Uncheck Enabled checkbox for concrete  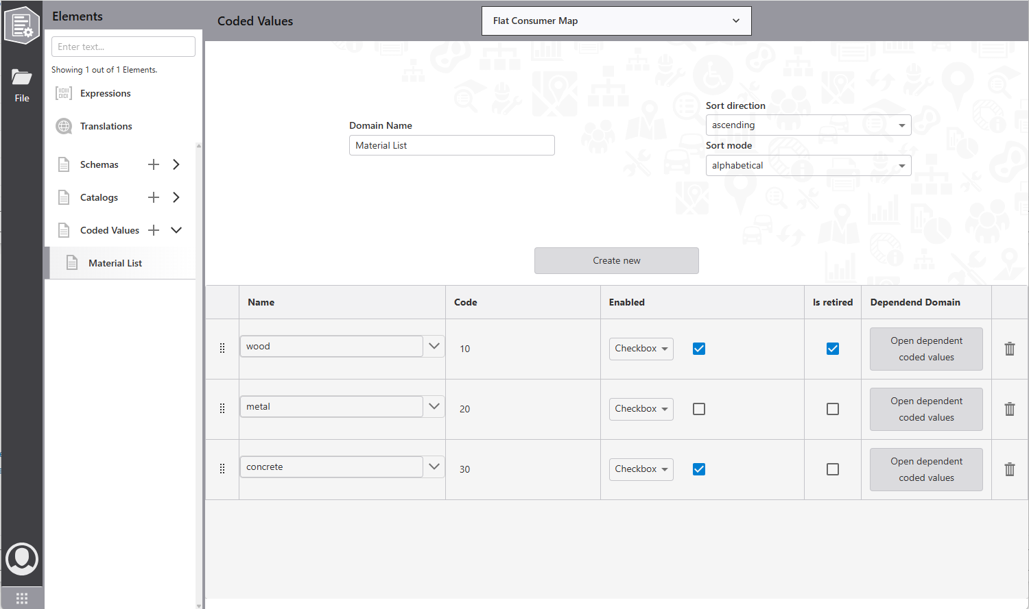[699, 469]
